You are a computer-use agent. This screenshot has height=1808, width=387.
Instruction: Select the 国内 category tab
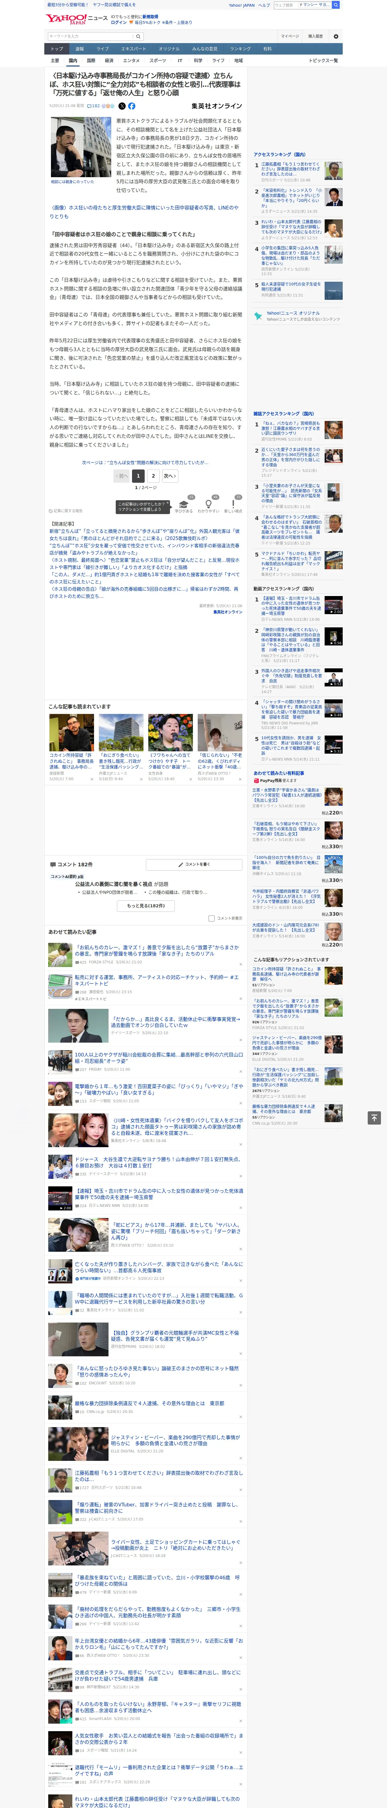coord(73,60)
